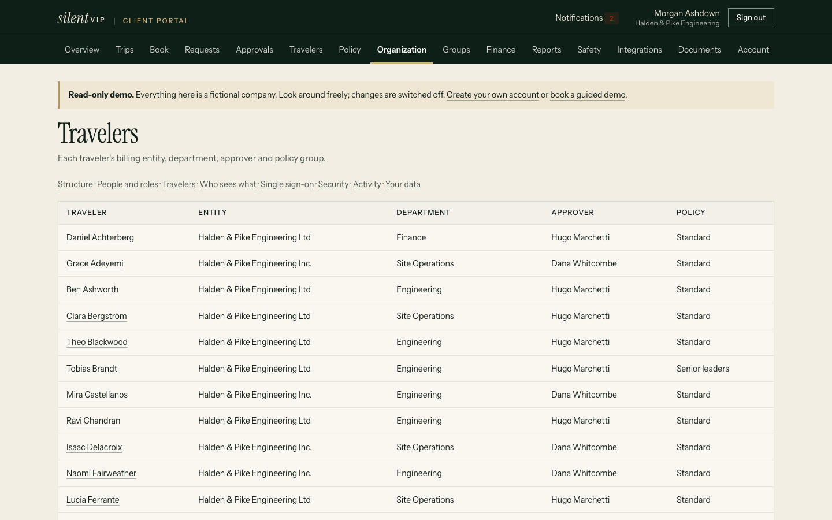The image size is (832, 520).
Task: Select the Policy nav tab
Action: (x=350, y=50)
